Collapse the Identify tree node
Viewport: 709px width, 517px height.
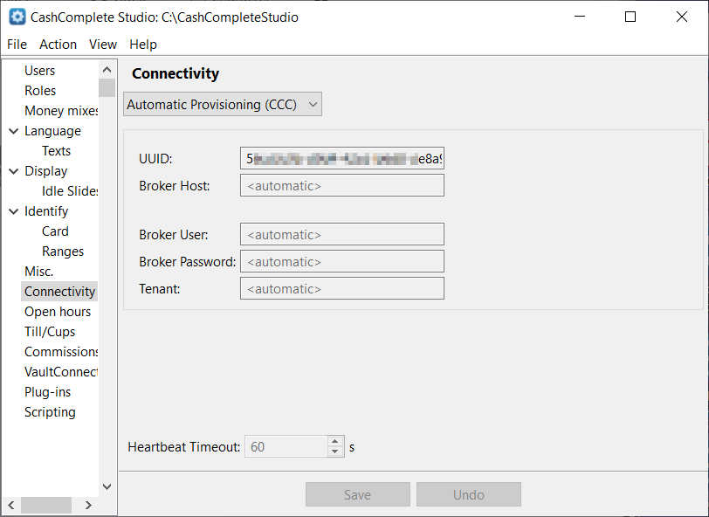[13, 211]
